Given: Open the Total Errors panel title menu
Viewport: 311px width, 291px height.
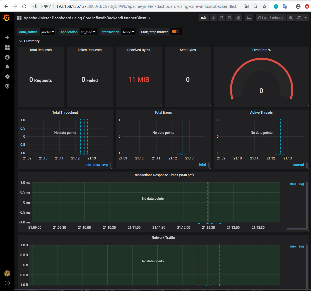Looking at the screenshot, I should (163, 113).
